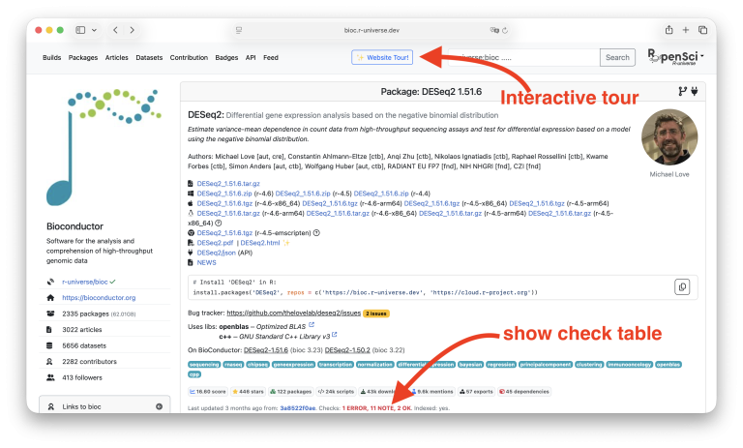Open the sidebar toggle dropdown chevron
This screenshot has width=743, height=448.
pyautogui.click(x=94, y=30)
